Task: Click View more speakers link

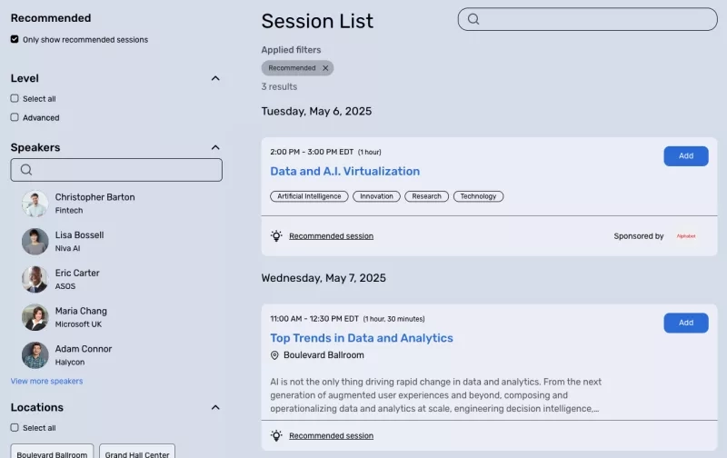Action: [x=47, y=381]
